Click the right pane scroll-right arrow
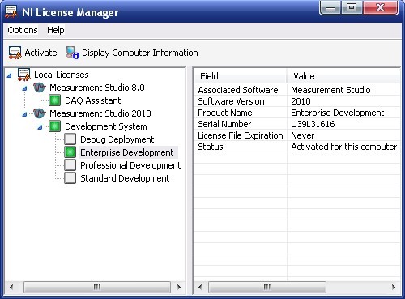 394,287
